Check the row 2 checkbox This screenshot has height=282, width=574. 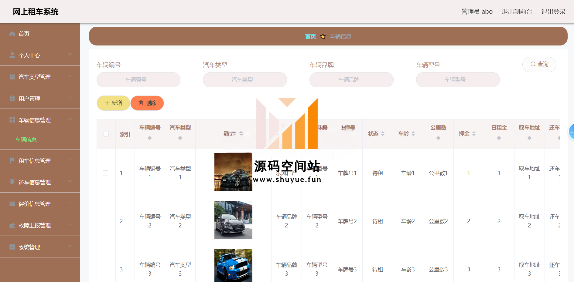point(105,221)
